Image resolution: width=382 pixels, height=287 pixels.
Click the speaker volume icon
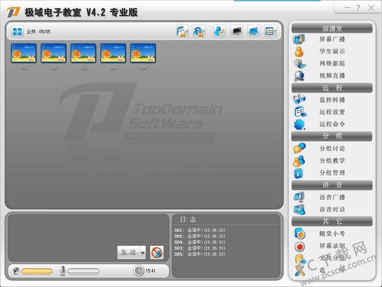click(16, 271)
